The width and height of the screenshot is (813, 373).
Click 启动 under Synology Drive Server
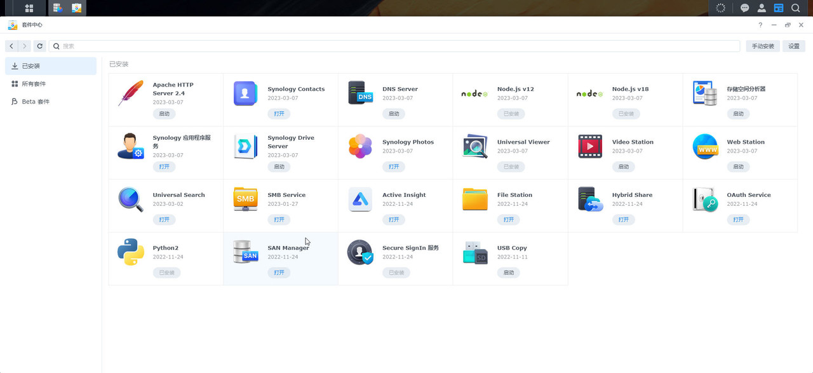pos(279,166)
